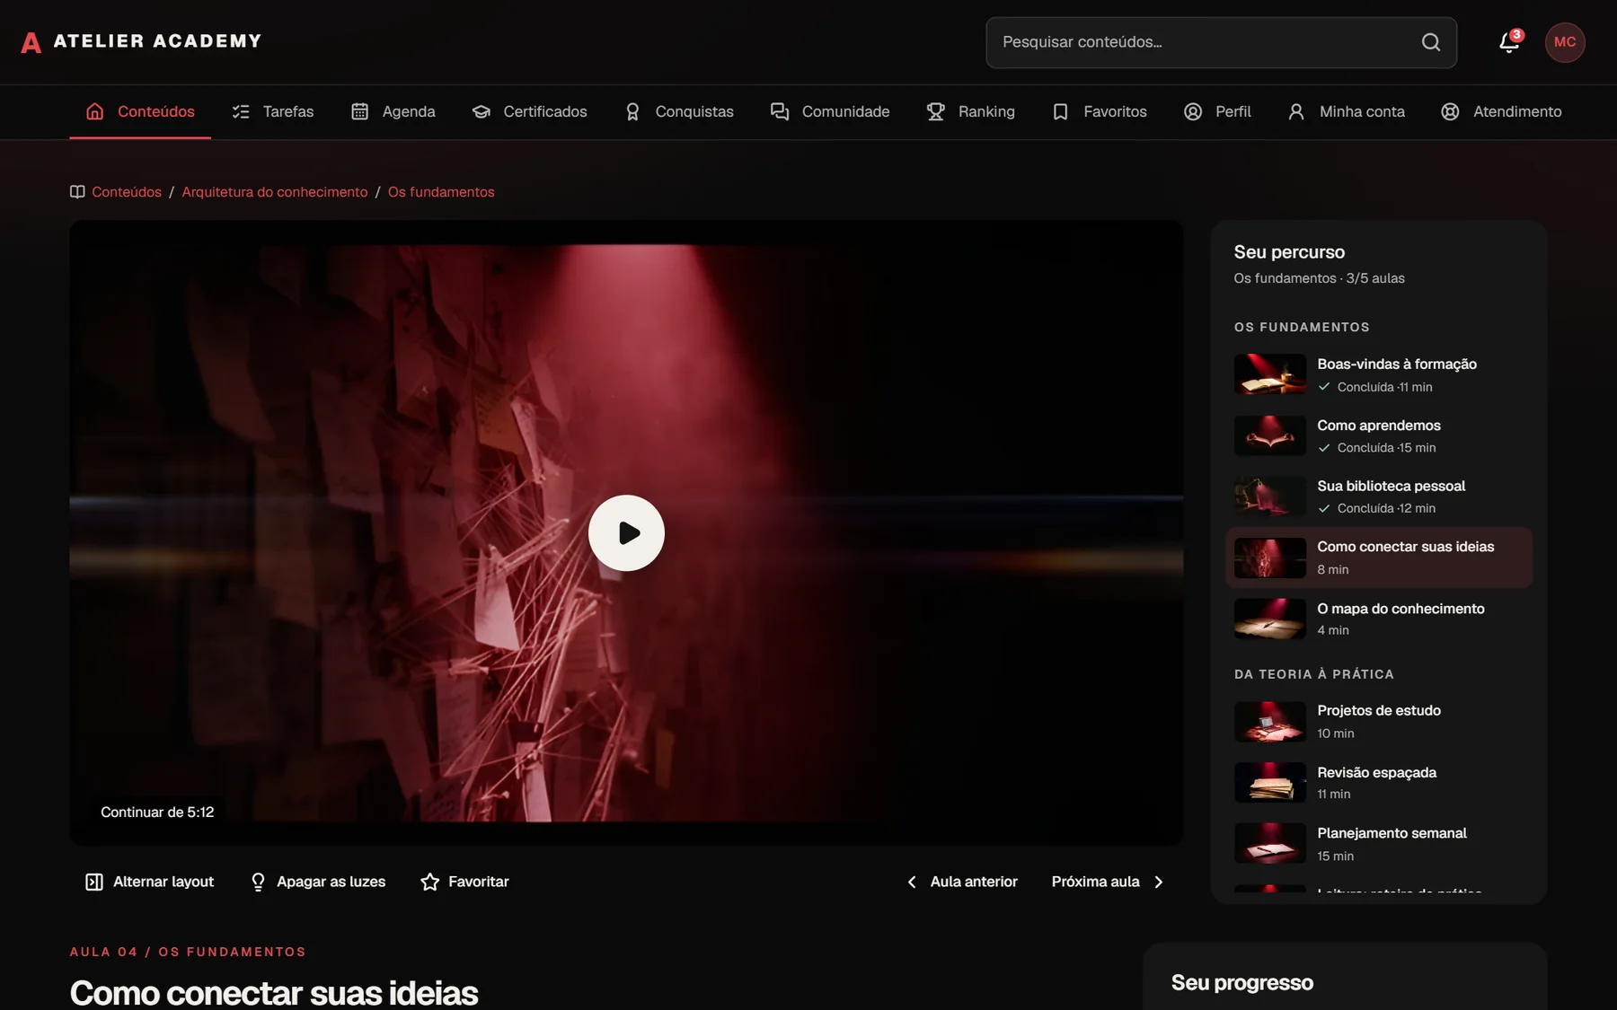
Task: Click the Conquistas medal icon
Action: pyautogui.click(x=632, y=111)
